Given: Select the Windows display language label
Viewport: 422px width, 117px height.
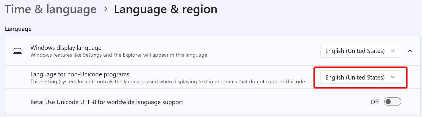Looking at the screenshot, I should (x=66, y=47).
